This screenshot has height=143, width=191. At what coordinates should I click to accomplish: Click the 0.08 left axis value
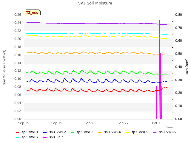click(x=18, y=87)
